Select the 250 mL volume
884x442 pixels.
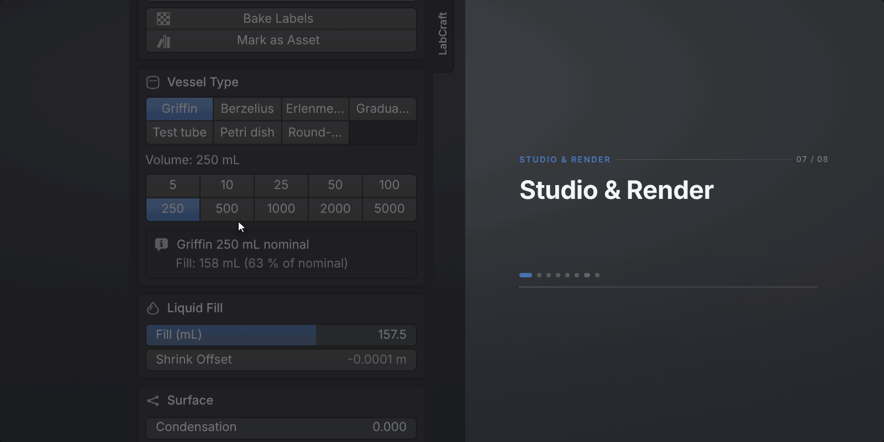pyautogui.click(x=173, y=209)
